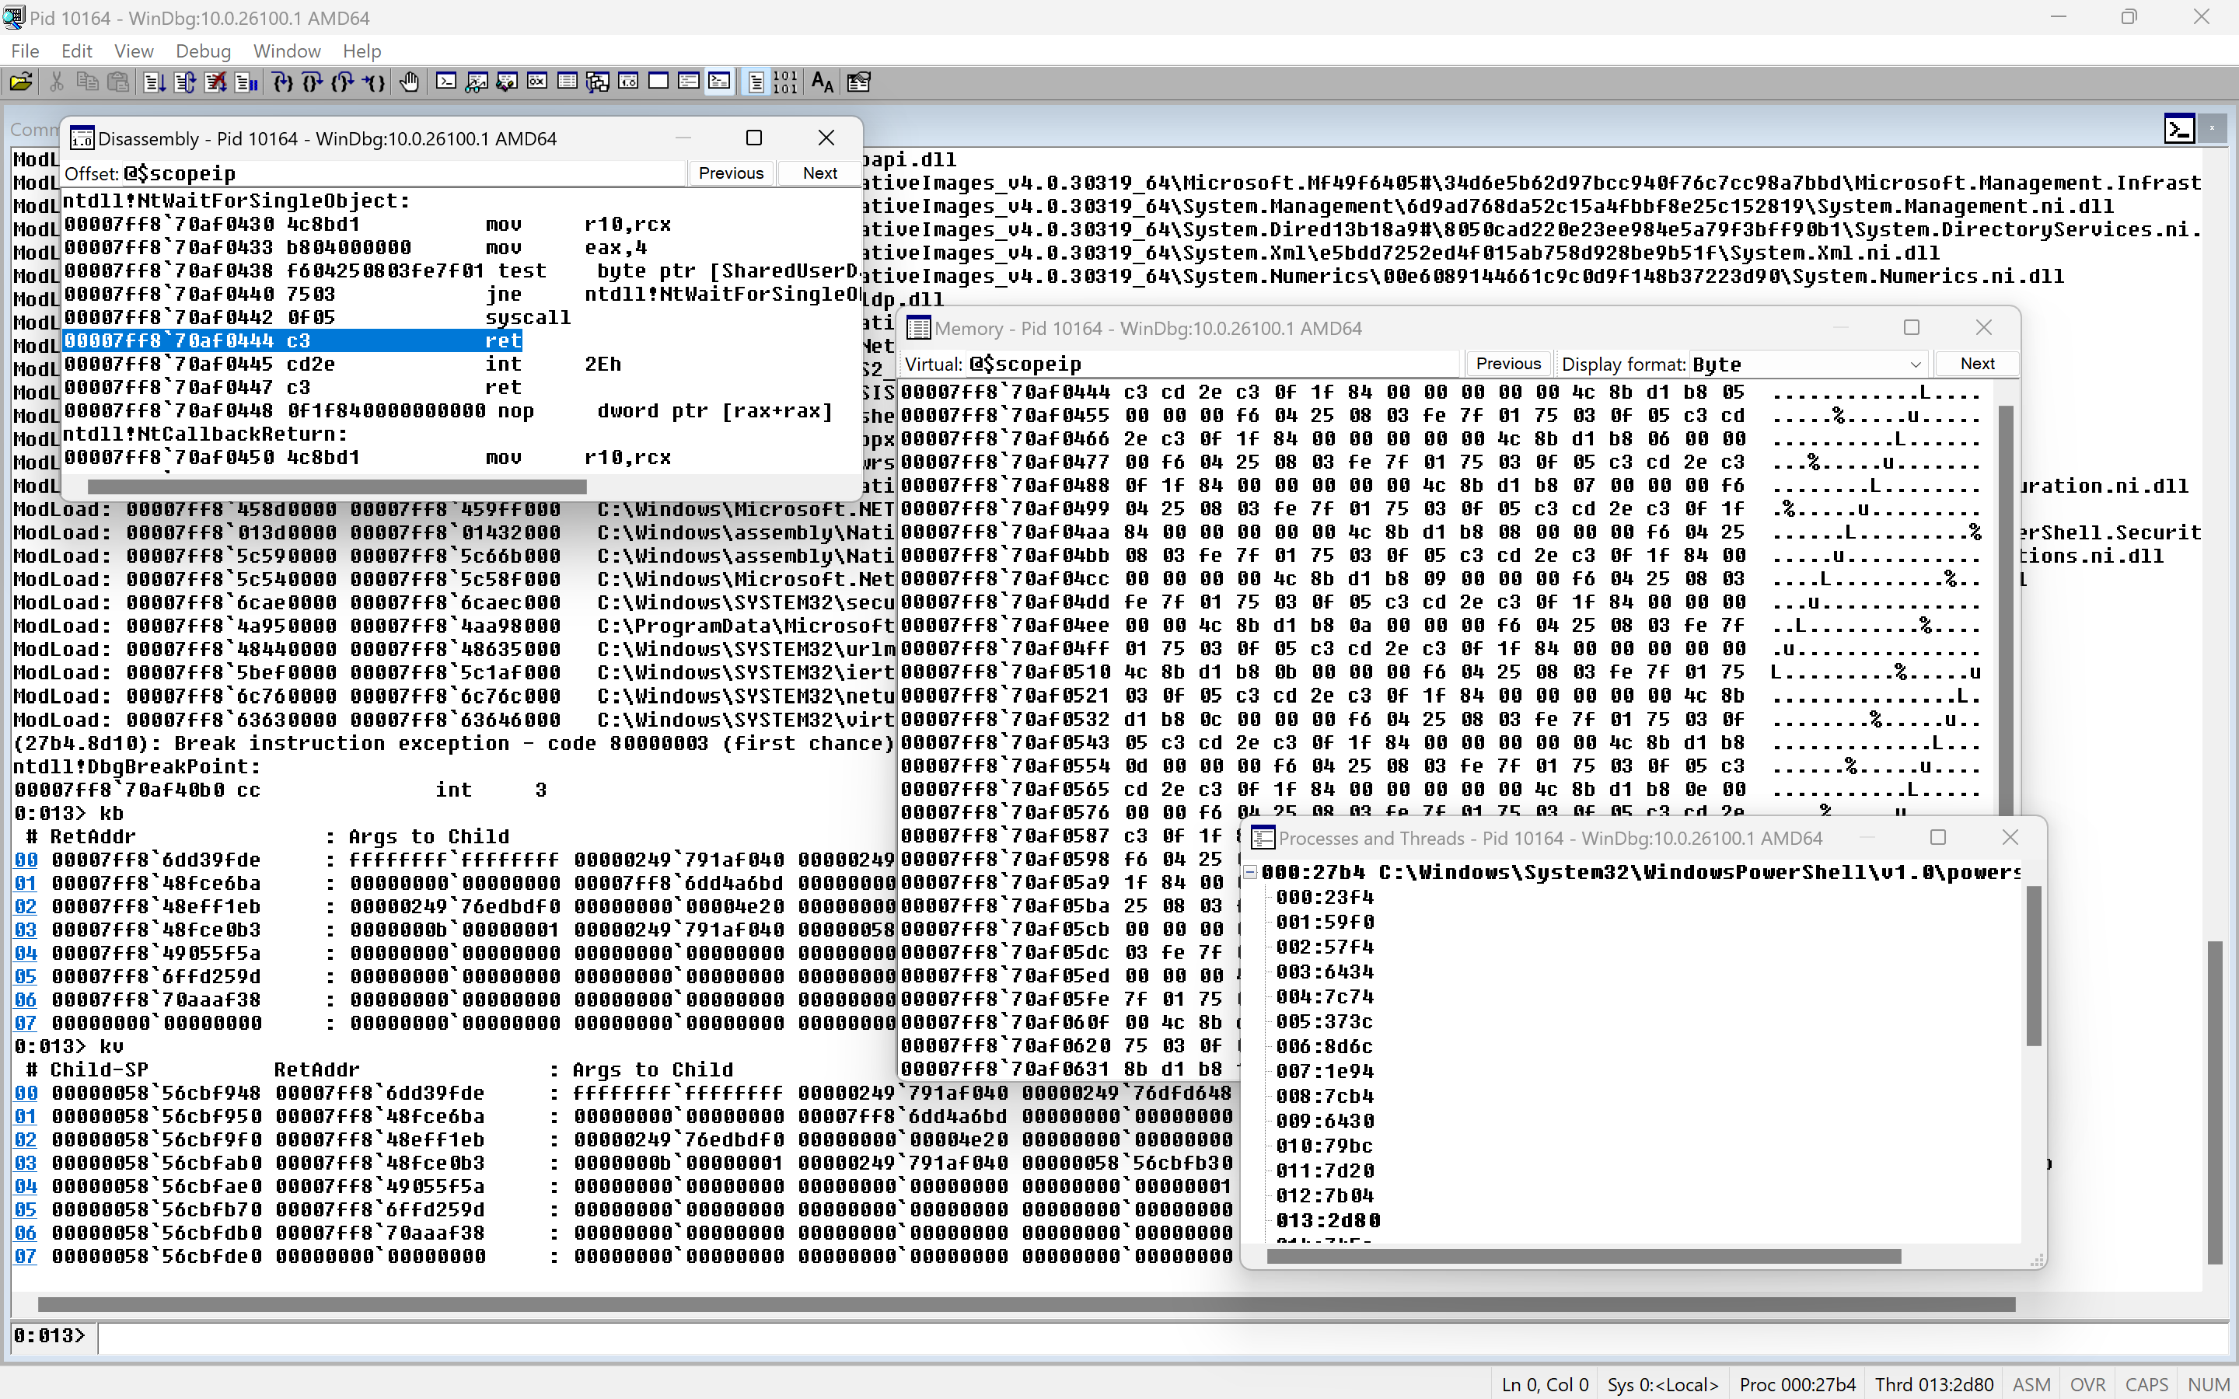Open the Call Stack window icon
2239x1399 pixels.
click(598, 82)
